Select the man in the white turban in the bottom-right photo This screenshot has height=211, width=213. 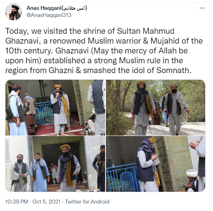[x=191, y=180]
